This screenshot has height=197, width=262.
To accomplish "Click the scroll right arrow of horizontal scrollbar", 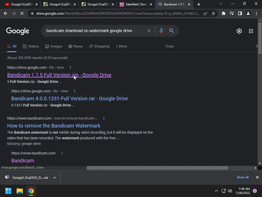I will pyautogui.click(x=256, y=168).
